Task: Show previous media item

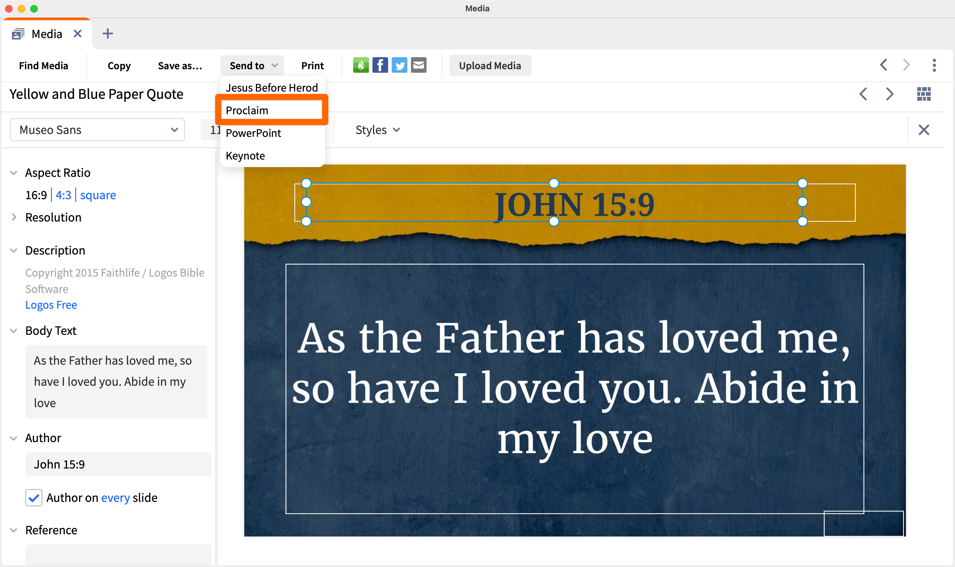Action: [863, 94]
